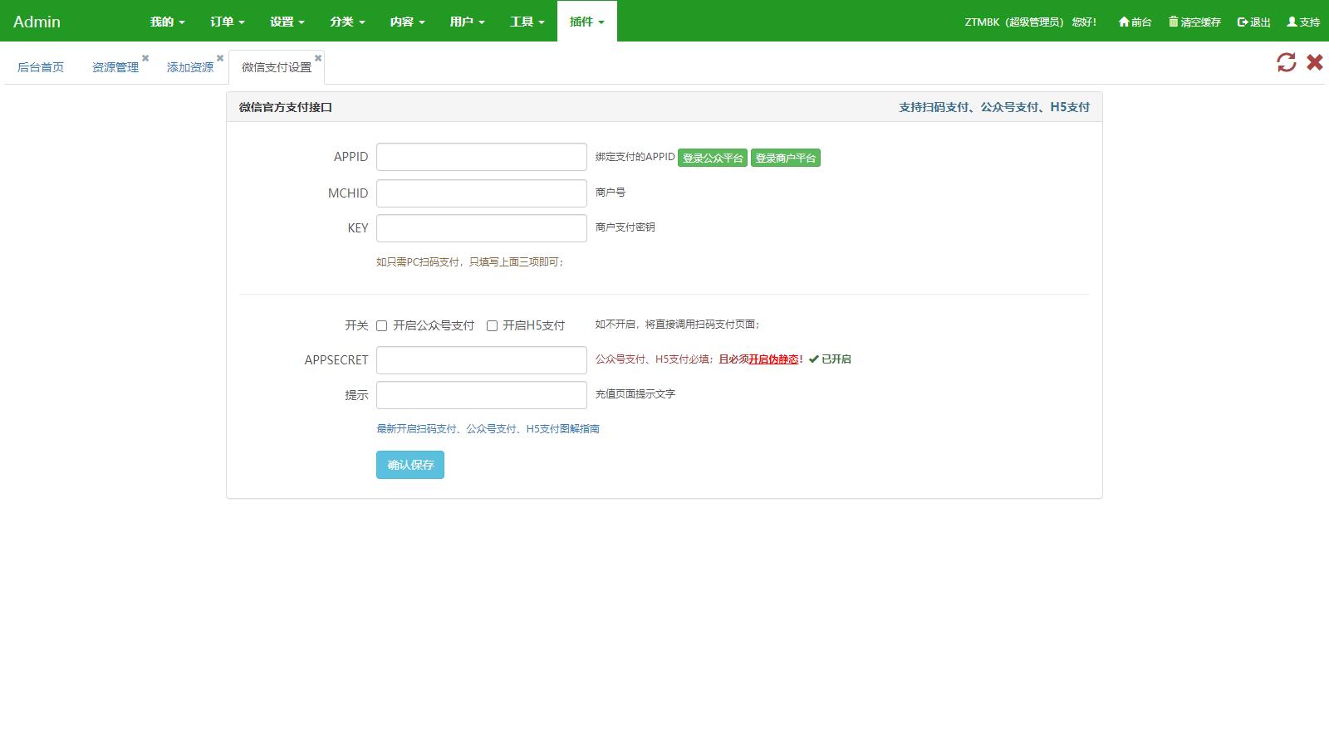Click the red X close icon top right
This screenshot has height=747, width=1329.
click(x=1315, y=62)
